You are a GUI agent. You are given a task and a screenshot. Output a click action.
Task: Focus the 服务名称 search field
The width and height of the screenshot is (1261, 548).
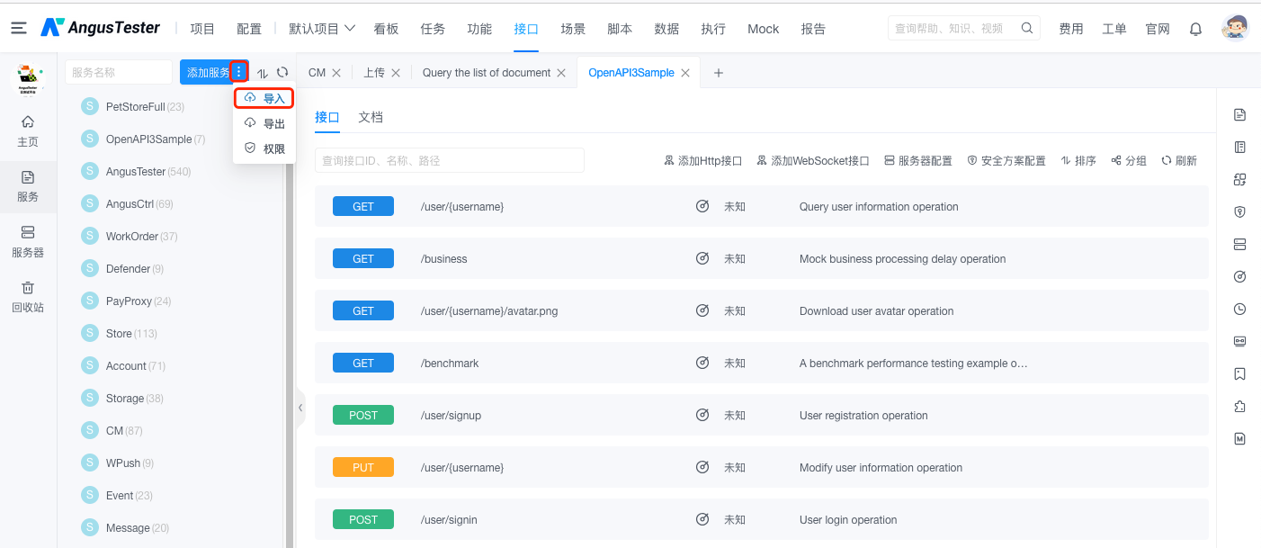tap(119, 72)
